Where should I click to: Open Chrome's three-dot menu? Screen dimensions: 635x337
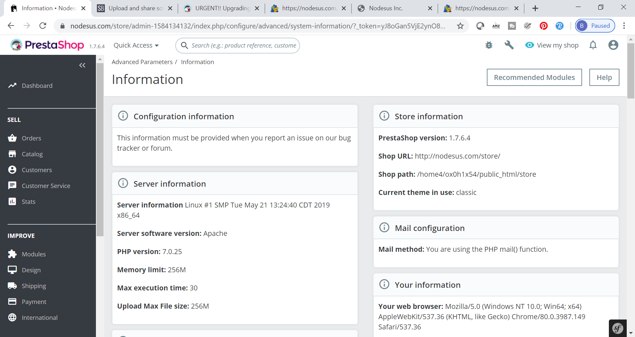coord(624,26)
